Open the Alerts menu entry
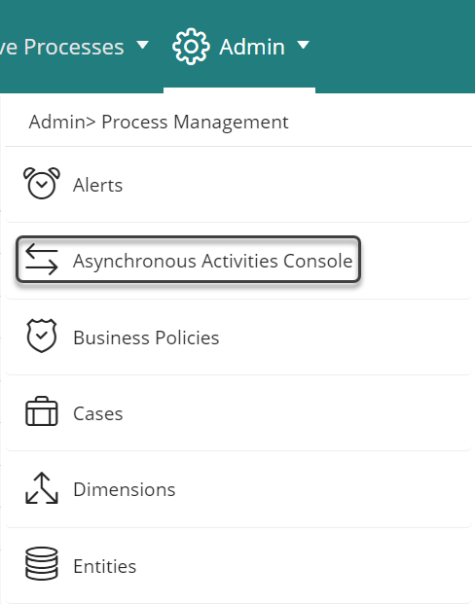 click(x=98, y=185)
